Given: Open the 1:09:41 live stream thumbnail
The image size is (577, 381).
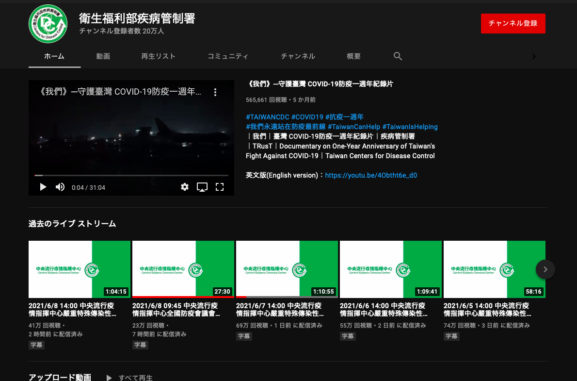Looking at the screenshot, I should coord(391,269).
